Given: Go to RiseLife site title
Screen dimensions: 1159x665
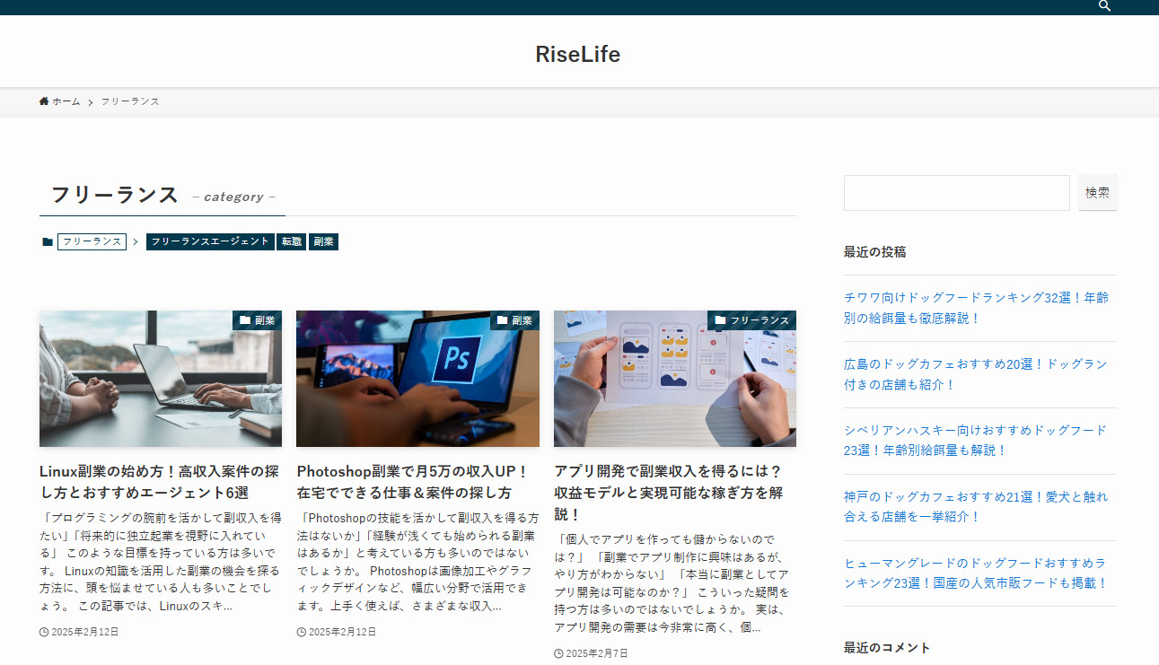Looking at the screenshot, I should coord(578,54).
